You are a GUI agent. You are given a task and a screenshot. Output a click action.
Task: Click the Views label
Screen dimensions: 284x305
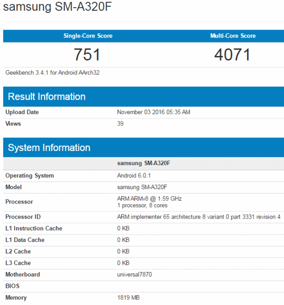(x=13, y=124)
